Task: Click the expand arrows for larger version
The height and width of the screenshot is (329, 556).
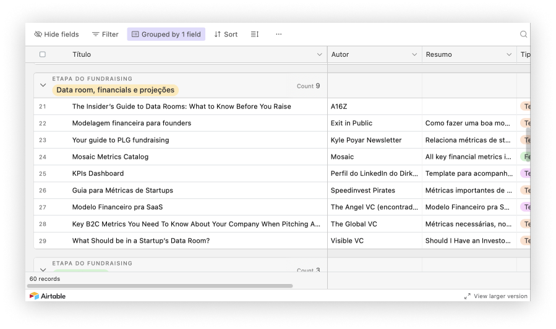Action: pos(468,296)
